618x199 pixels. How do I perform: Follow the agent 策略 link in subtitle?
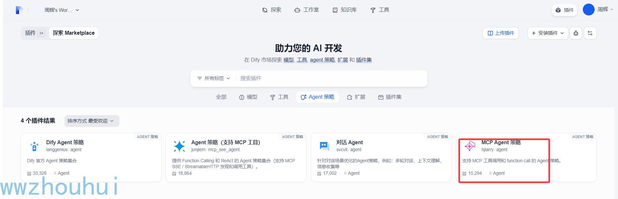pyautogui.click(x=322, y=60)
